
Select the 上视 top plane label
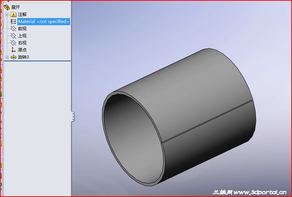click(22, 35)
